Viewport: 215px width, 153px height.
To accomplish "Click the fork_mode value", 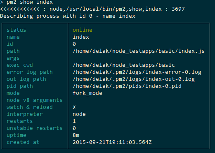I will click(87, 93).
